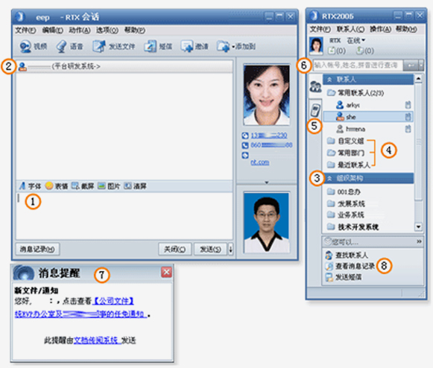Image resolution: width=433 pixels, height=368 pixels.
Task: Open 操作 menu in RTX2006 window
Action: point(380,29)
